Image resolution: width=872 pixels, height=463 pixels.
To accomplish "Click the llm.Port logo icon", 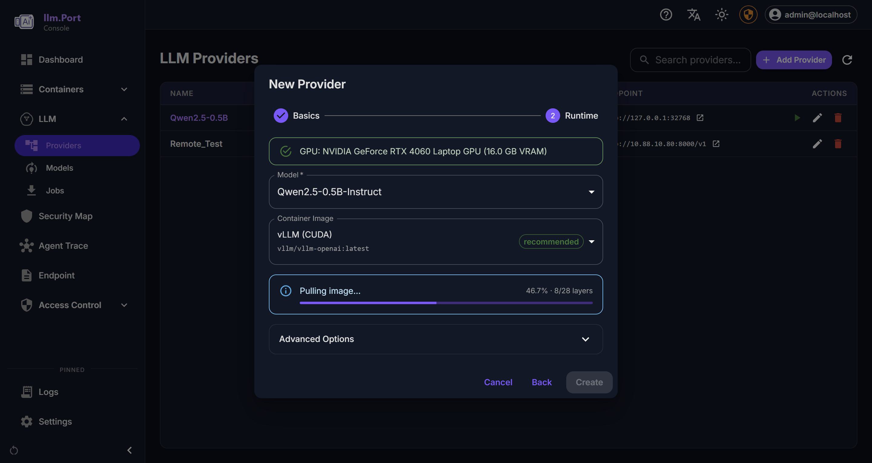I will point(24,22).
